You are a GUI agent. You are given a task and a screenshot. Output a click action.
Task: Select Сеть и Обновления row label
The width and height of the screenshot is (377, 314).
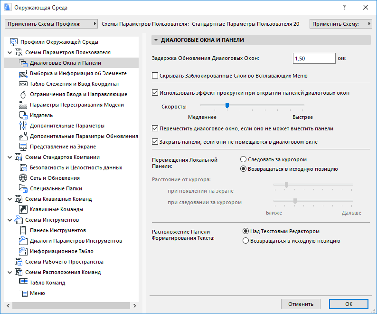pyautogui.click(x=55, y=178)
